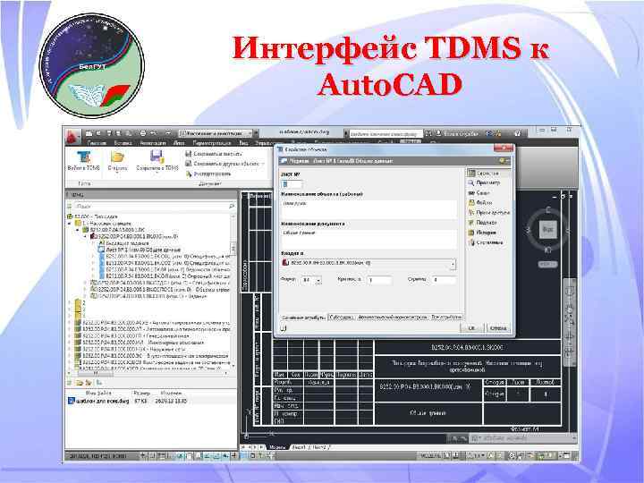Open Свойства section in dialog sidebar
Screen dimensions: 644x483
(488, 174)
